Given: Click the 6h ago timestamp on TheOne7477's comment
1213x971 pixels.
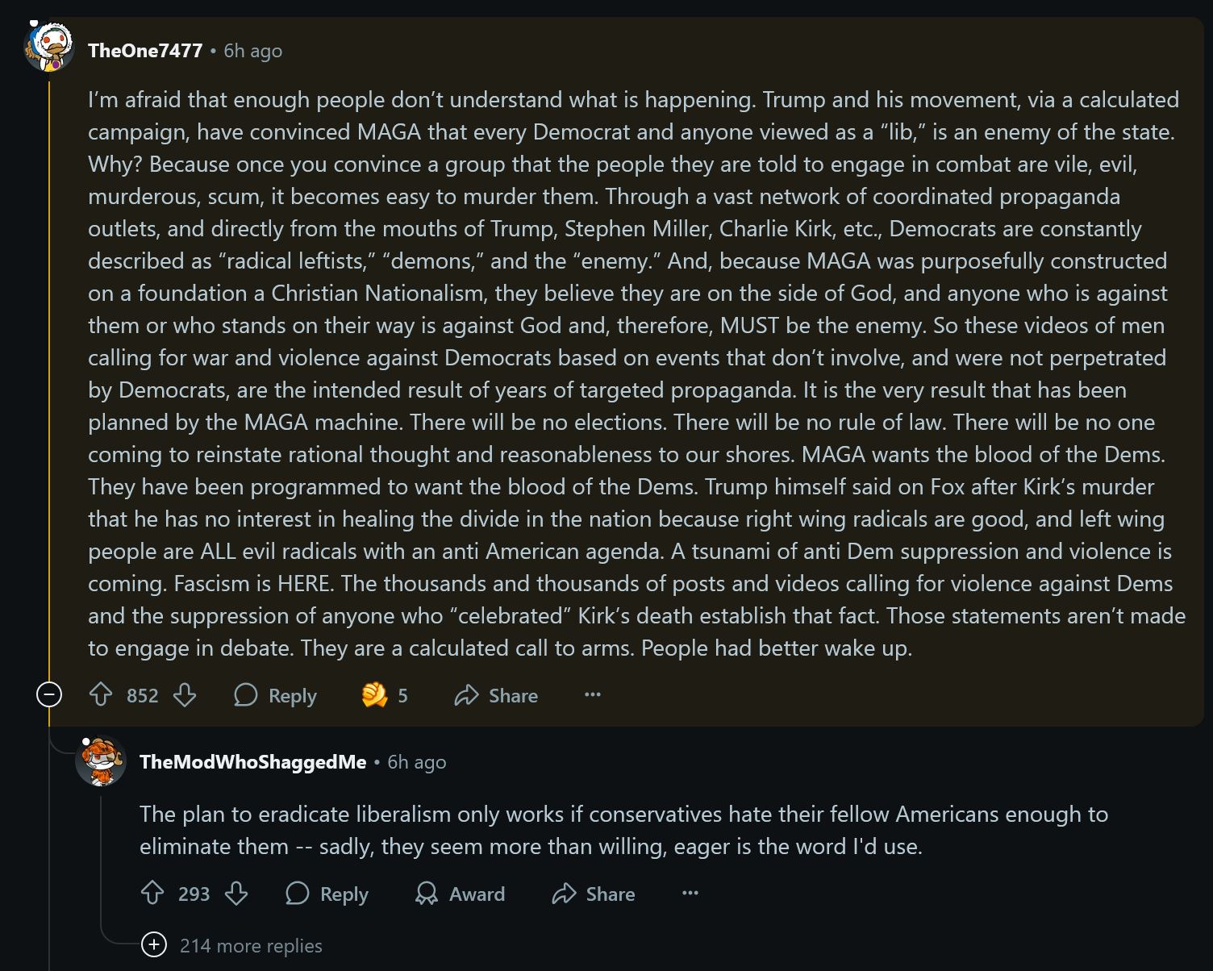Looking at the screenshot, I should pyautogui.click(x=252, y=51).
